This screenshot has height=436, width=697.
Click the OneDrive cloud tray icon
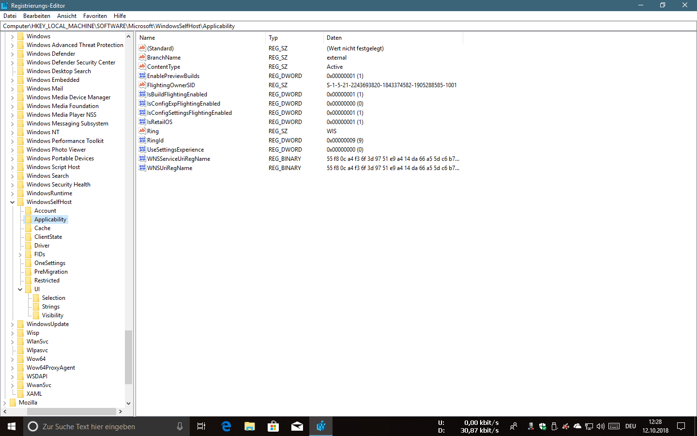(577, 426)
